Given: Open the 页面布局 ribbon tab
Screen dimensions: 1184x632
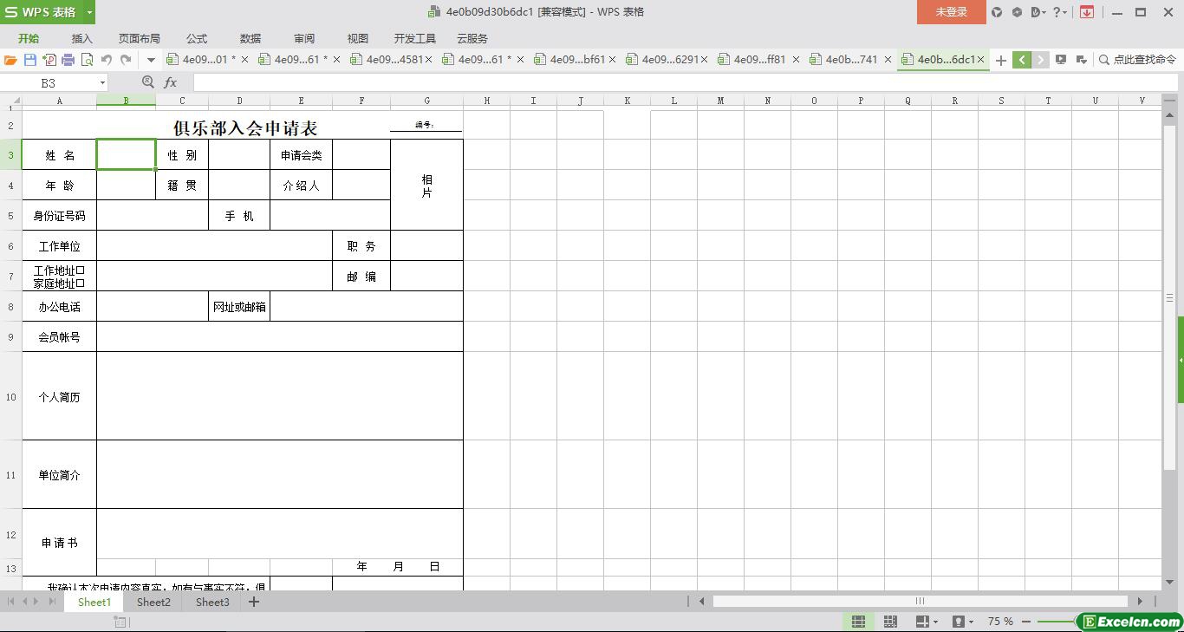Looking at the screenshot, I should click(x=139, y=38).
